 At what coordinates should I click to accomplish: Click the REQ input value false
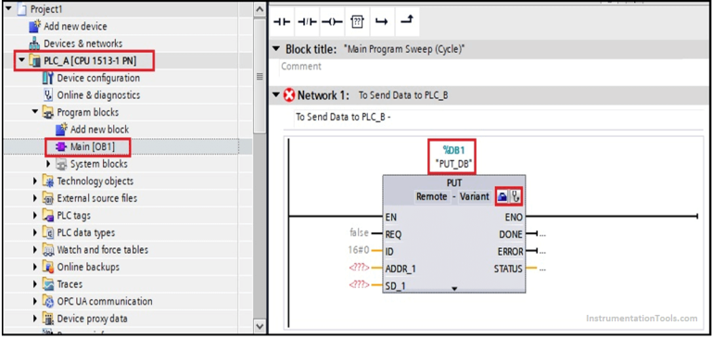tap(359, 233)
